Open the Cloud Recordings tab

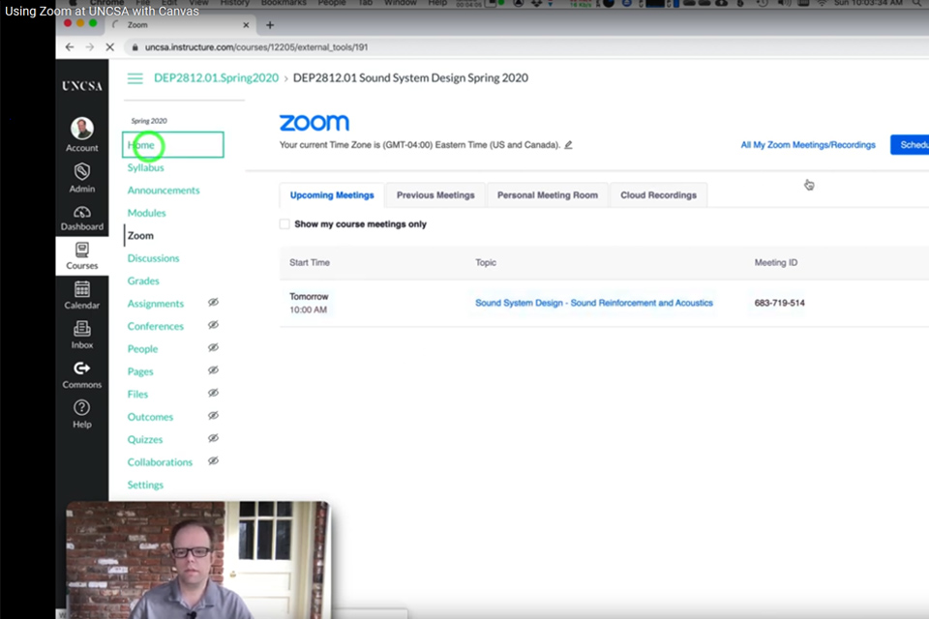(658, 195)
